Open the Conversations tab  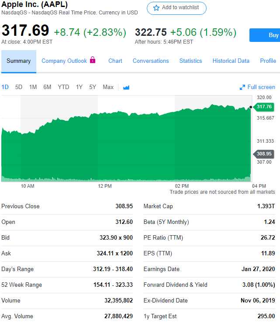click(151, 61)
